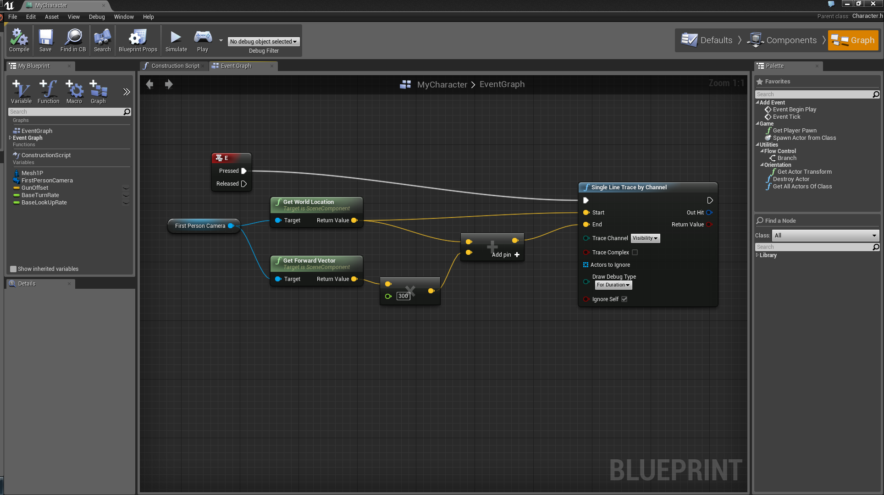Start Simulate mode
The height and width of the screenshot is (495, 884).
pos(176,40)
